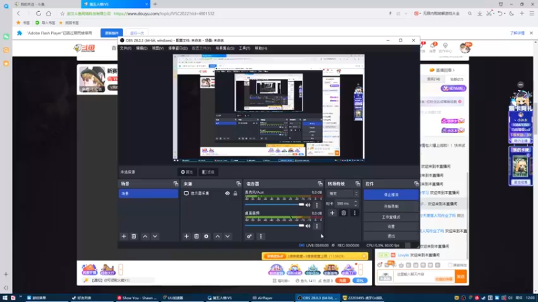
Task: Click the chat message input field
Action: 425,275
